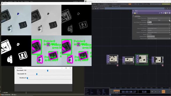This screenshot has width=171, height=96.
Task: Open Input Smoothness dropdown
Action: click(x=159, y=28)
